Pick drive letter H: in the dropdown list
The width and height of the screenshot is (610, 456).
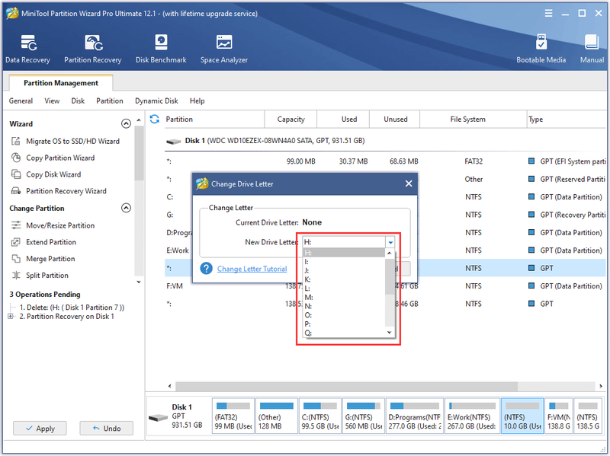(x=344, y=253)
